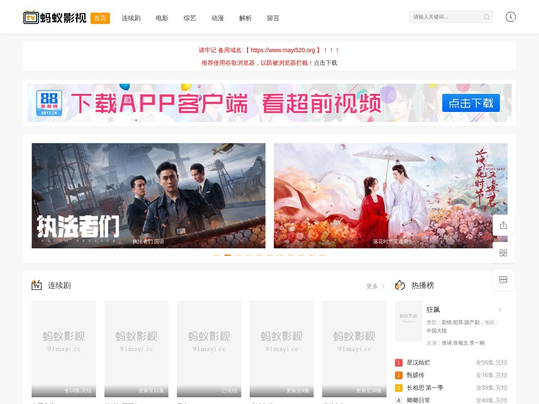Open 更多 link for 连续剧 section

[376, 286]
